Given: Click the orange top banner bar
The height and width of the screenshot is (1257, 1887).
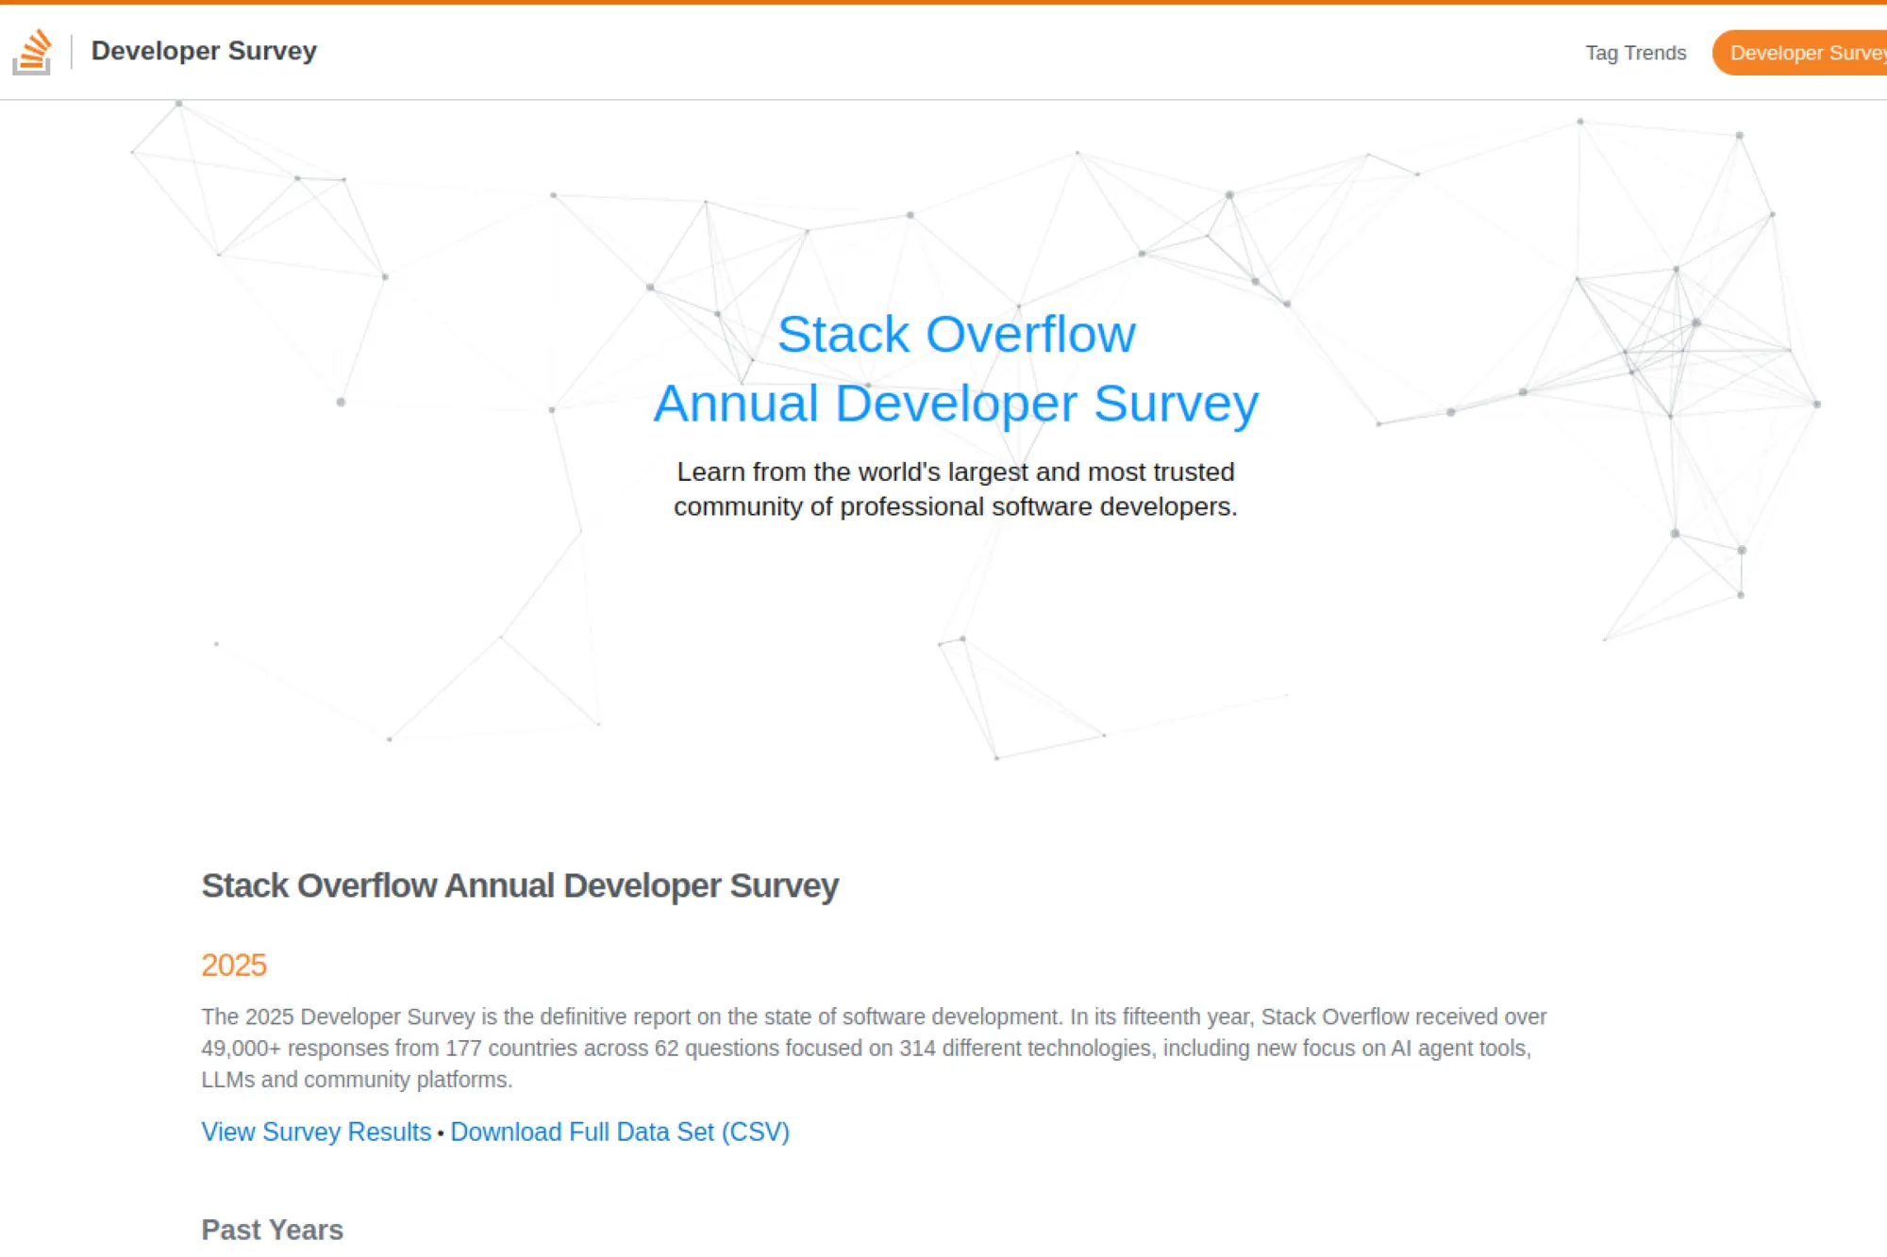Looking at the screenshot, I should (943, 3).
